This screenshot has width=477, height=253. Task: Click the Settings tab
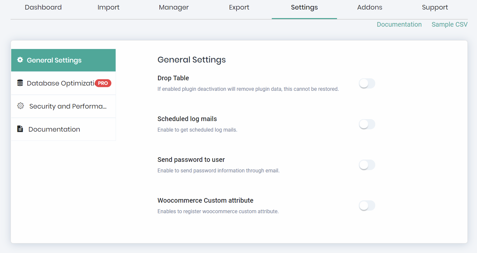pyautogui.click(x=304, y=8)
